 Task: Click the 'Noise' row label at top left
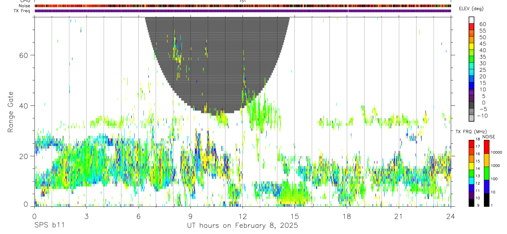(x=25, y=6)
